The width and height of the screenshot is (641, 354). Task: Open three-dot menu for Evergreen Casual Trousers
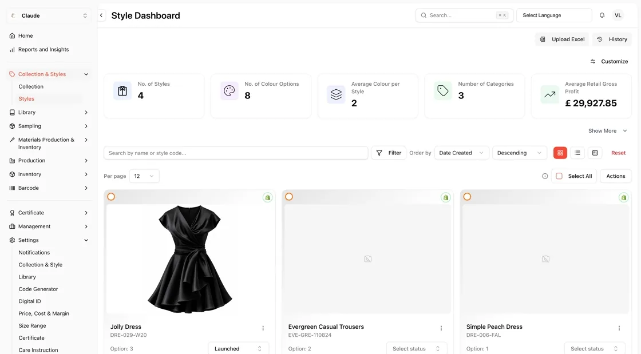tap(441, 328)
